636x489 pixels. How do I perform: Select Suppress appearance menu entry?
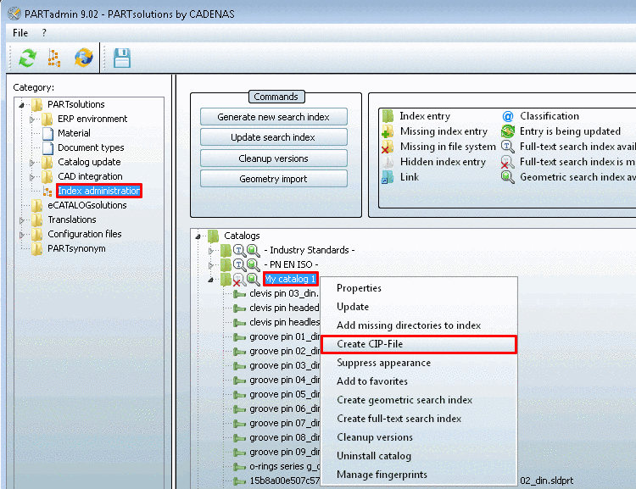click(x=419, y=363)
